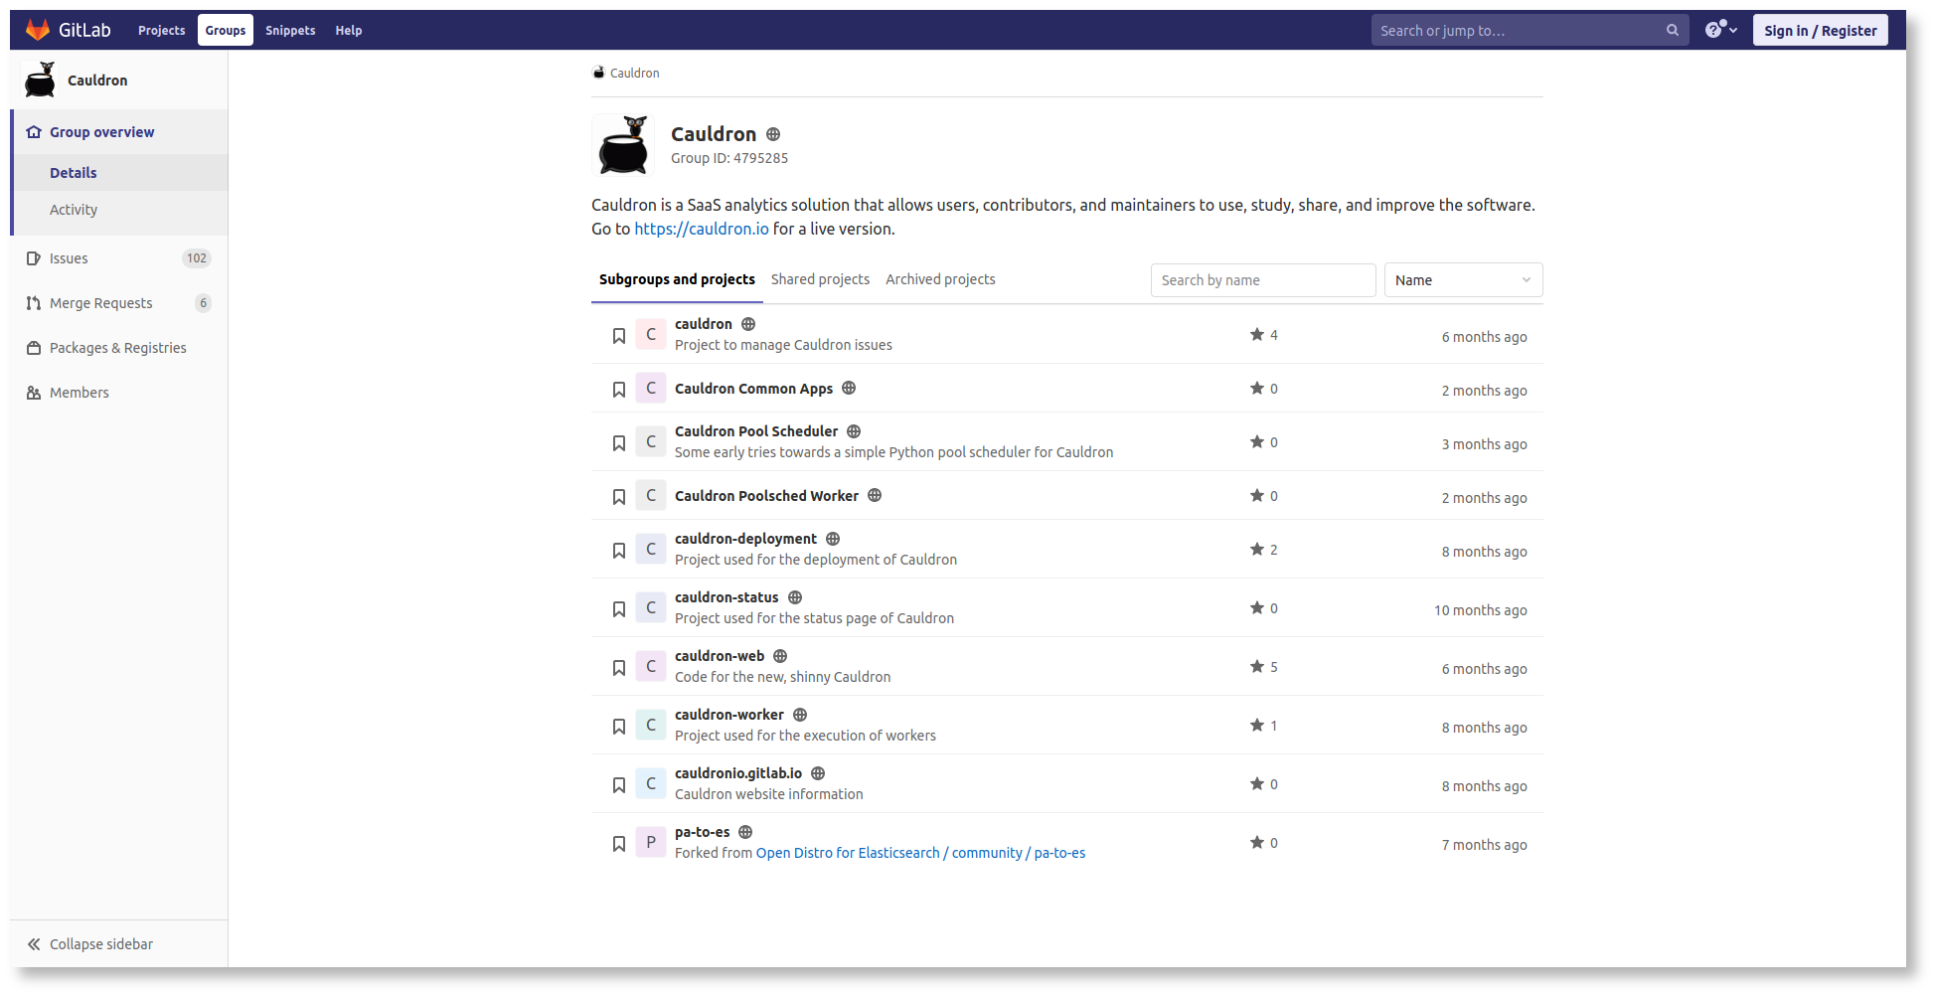This screenshot has height=997, width=1936.
Task: Open Projects in top navigation
Action: pyautogui.click(x=161, y=30)
